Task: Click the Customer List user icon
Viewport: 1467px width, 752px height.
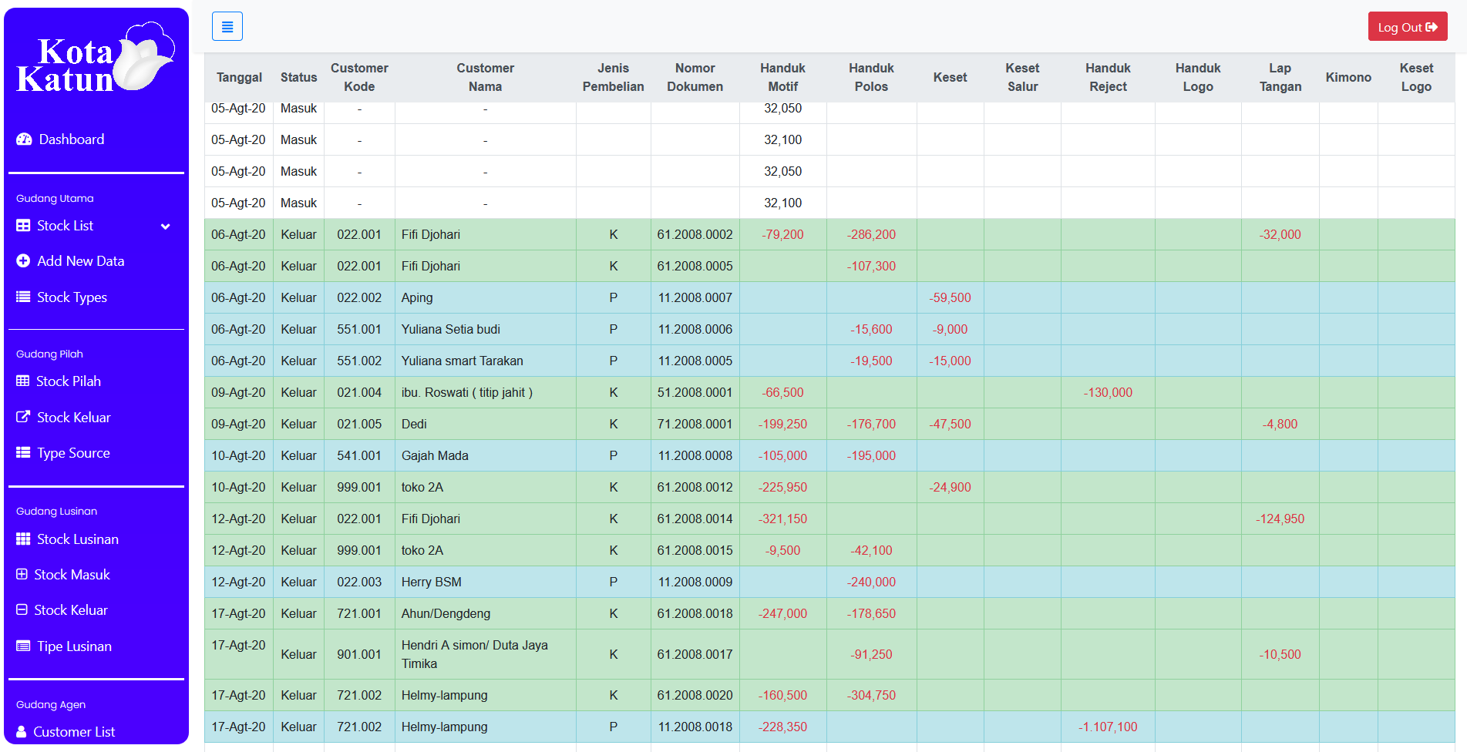Action: [x=22, y=731]
